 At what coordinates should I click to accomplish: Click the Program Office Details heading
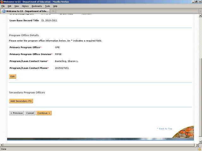coord(24,35)
